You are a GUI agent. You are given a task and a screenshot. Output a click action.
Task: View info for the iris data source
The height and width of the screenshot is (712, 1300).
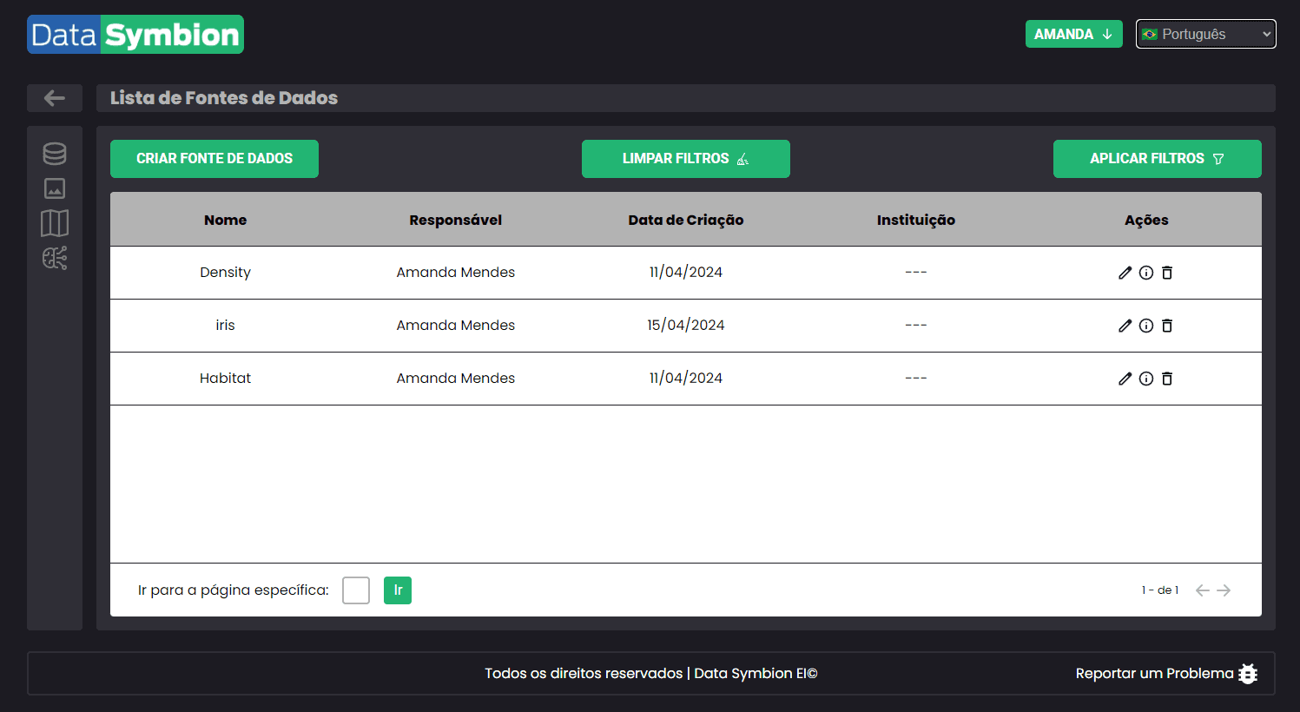[1146, 325]
